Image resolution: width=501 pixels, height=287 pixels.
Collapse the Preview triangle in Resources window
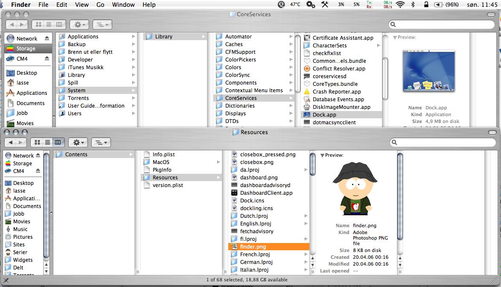[322, 155]
